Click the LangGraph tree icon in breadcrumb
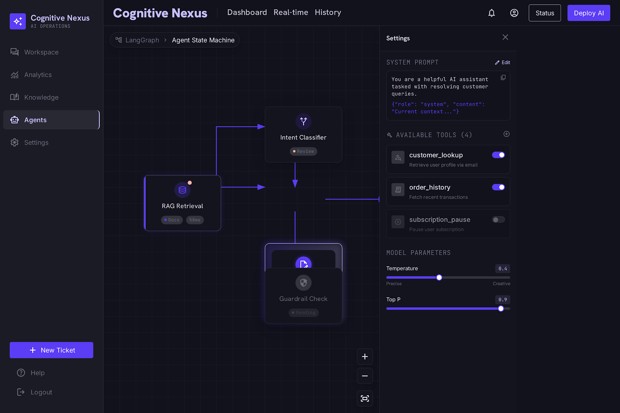620x413 pixels. tap(119, 40)
